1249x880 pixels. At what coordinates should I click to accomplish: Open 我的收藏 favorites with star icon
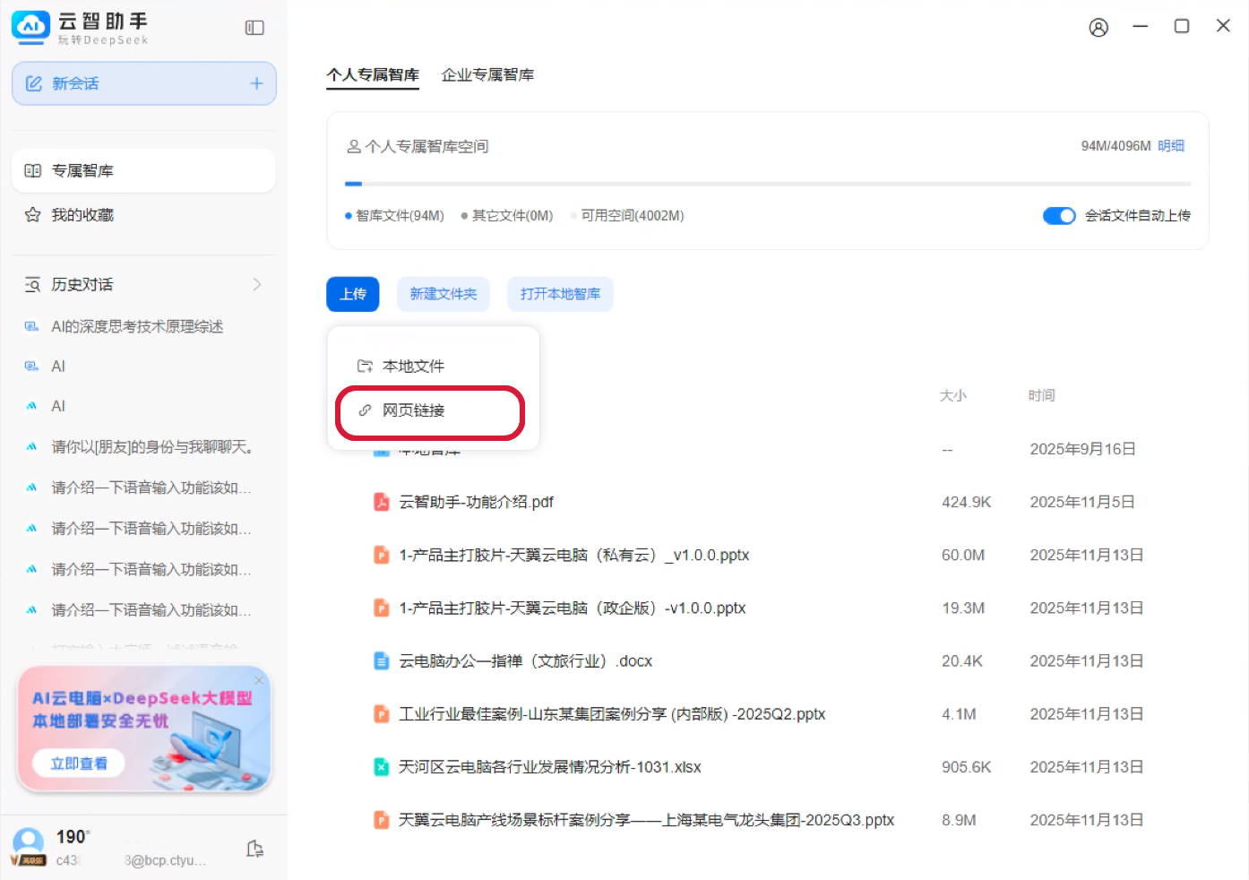[x=82, y=215]
